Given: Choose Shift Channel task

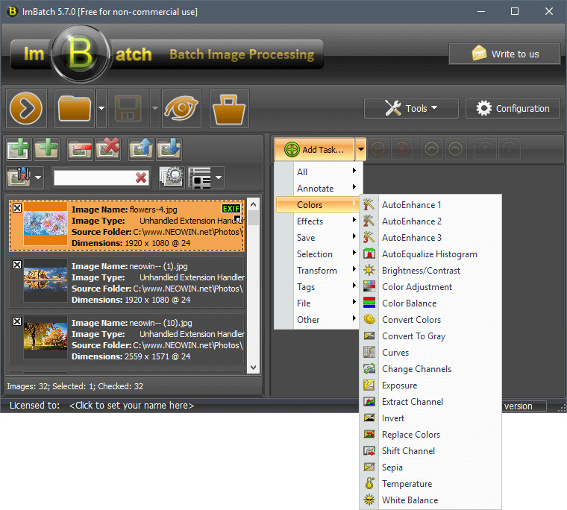Looking at the screenshot, I should (x=431, y=450).
